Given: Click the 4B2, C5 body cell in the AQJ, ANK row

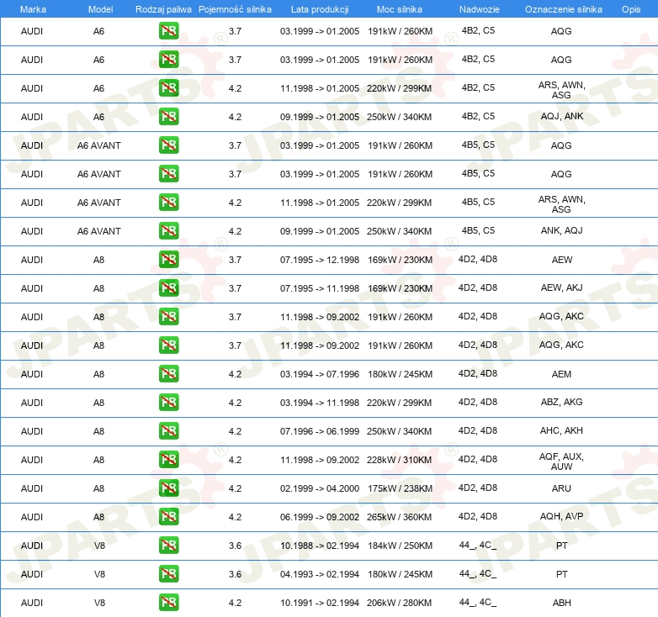Looking at the screenshot, I should point(478,116).
